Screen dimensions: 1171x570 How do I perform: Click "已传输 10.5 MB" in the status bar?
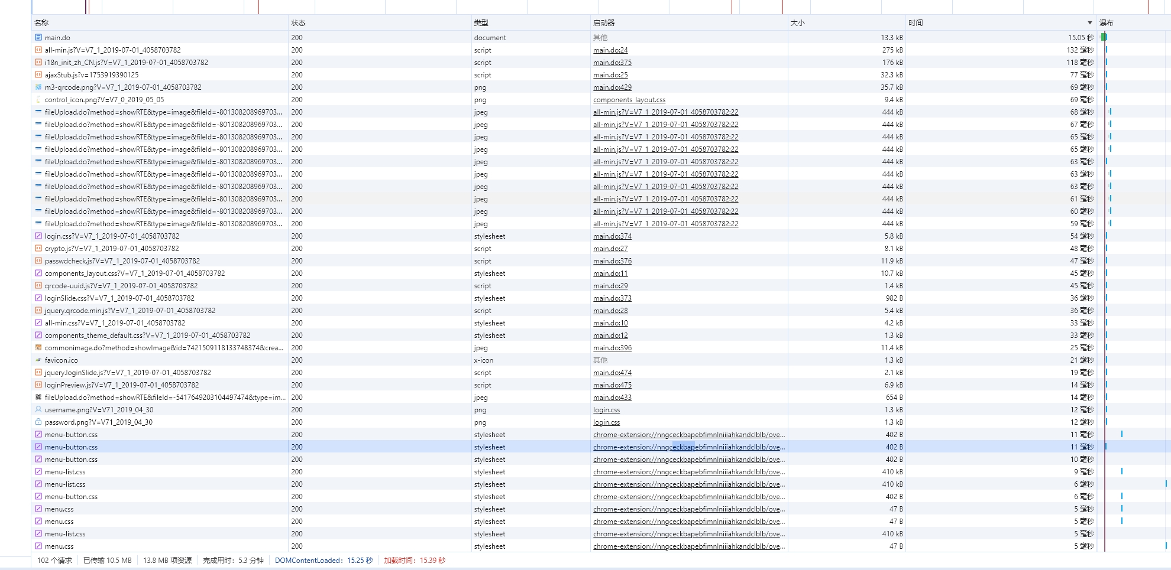tap(107, 561)
